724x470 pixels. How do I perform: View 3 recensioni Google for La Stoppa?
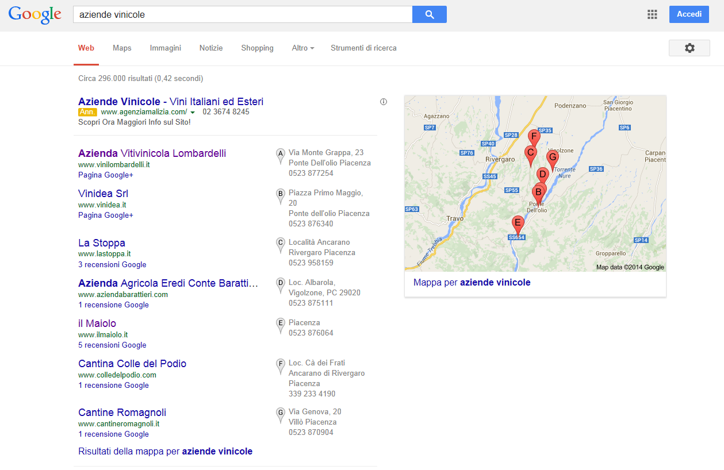[x=112, y=264]
